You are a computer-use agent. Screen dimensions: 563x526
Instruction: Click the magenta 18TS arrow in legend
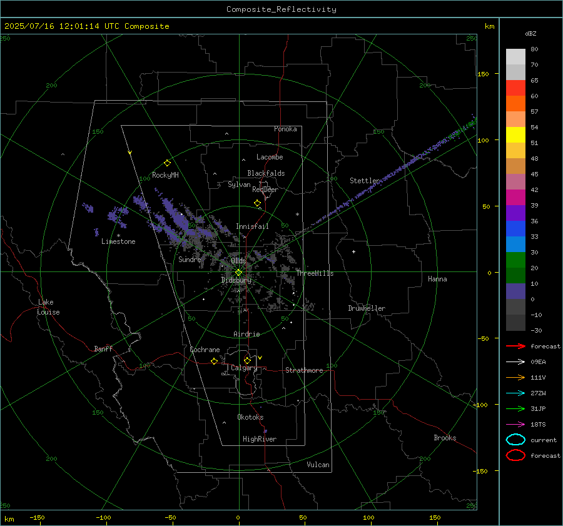tap(515, 425)
